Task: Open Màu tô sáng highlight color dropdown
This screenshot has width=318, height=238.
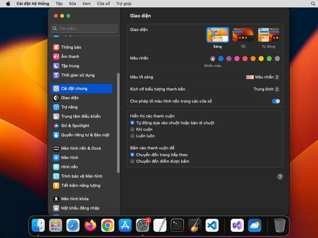Action: [262, 77]
